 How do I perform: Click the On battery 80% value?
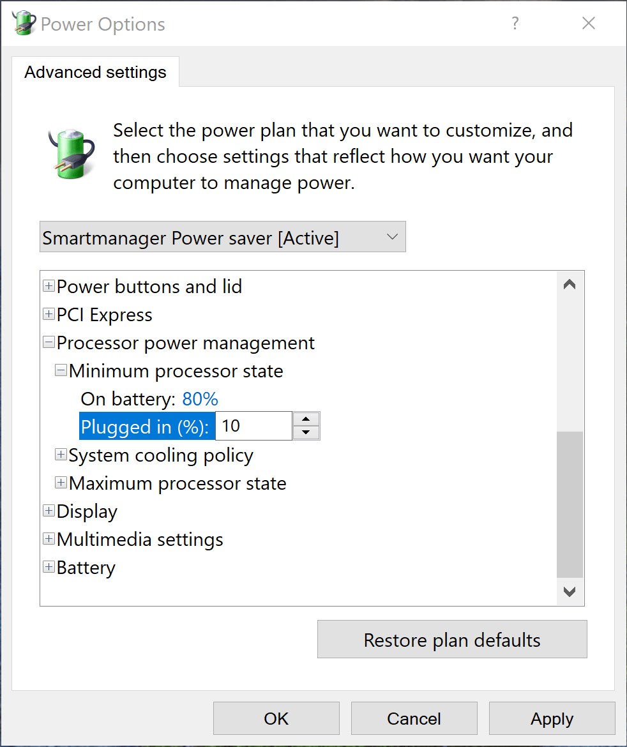[x=200, y=399]
